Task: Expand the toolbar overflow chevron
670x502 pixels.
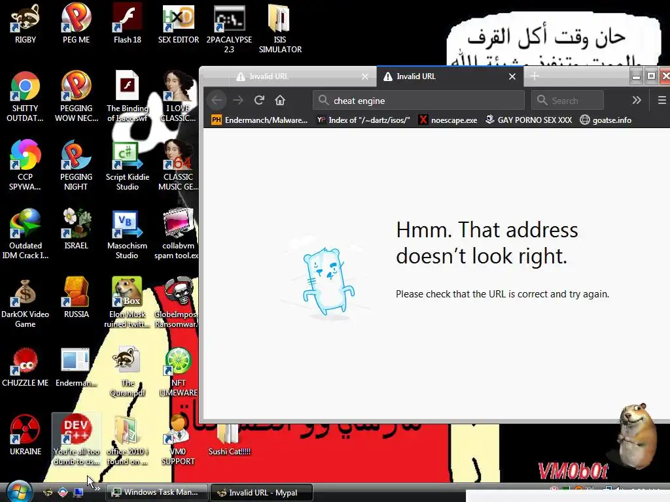Action: coord(637,100)
